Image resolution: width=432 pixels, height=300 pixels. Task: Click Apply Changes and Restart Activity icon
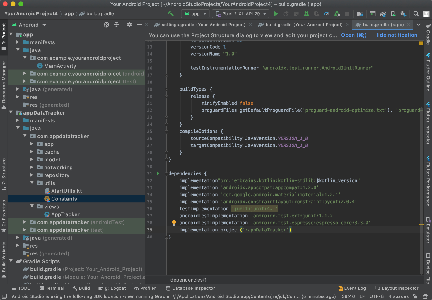tap(286, 14)
